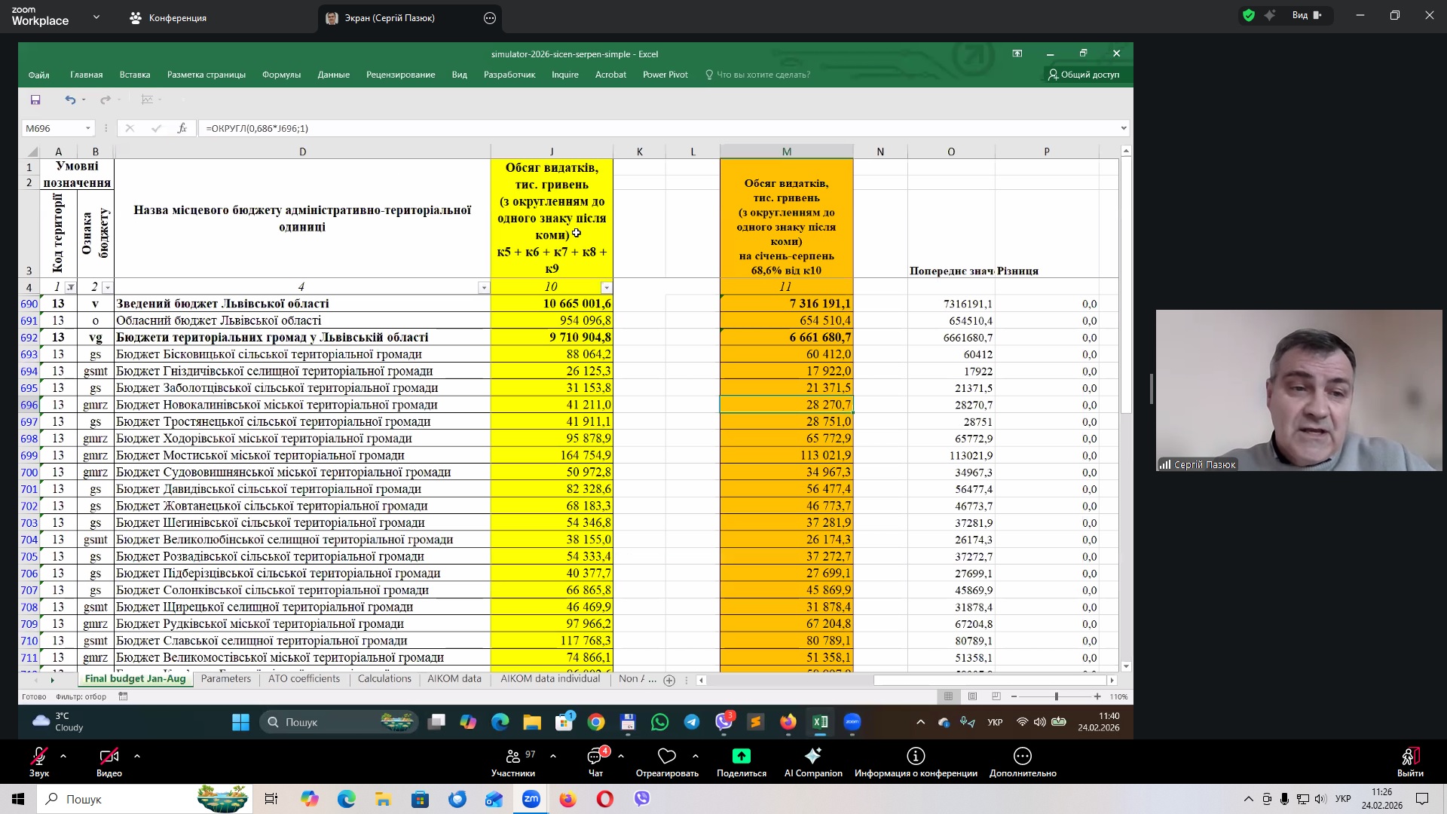Viewport: 1447px width, 814px height.
Task: Switch to Page Layout view in the status bar
Action: pyautogui.click(x=972, y=696)
